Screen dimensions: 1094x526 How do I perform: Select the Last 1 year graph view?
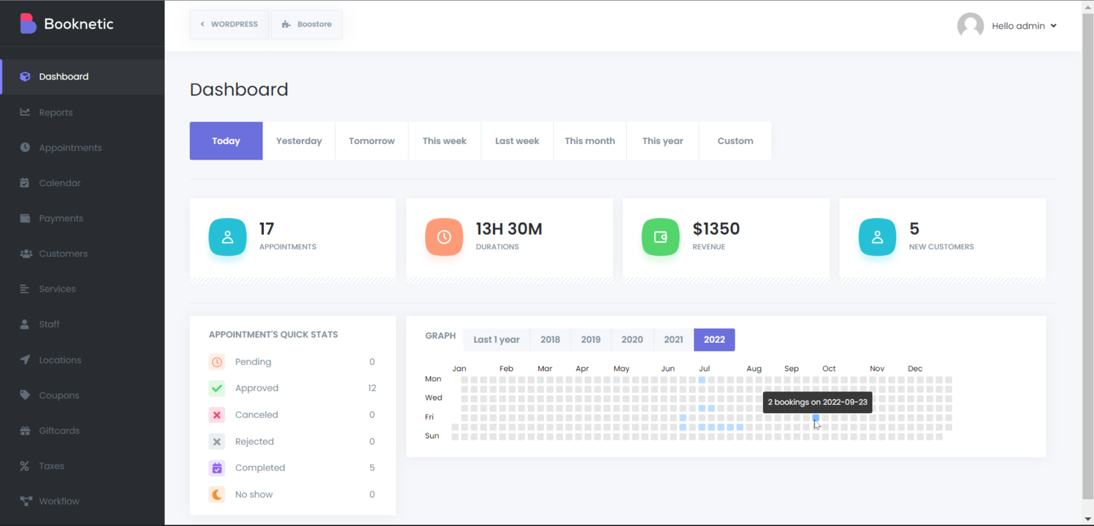[496, 339]
